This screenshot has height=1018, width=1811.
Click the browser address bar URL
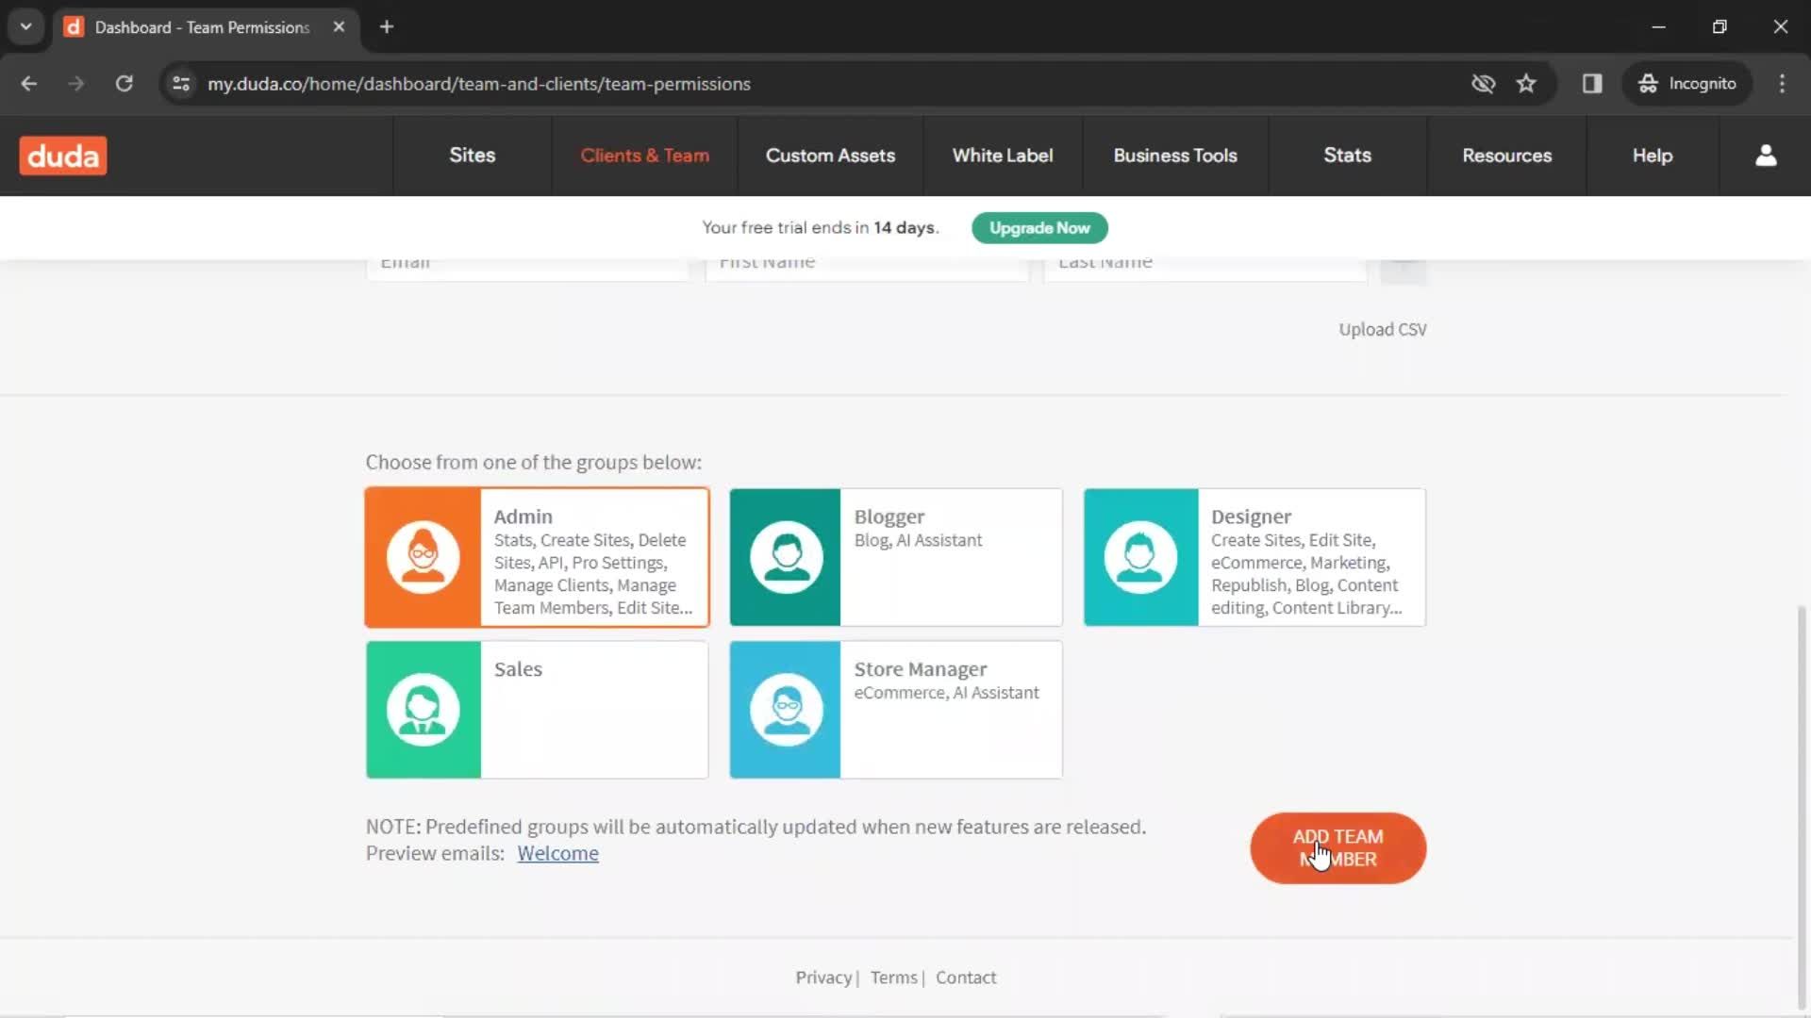(479, 84)
